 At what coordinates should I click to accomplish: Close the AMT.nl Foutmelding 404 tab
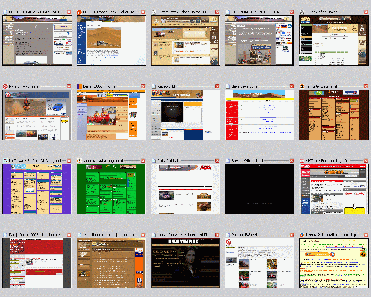coord(366,161)
